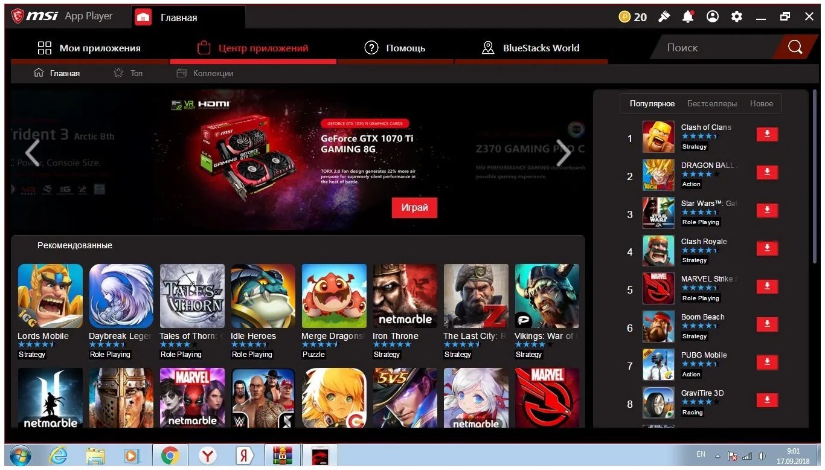Select the Главная sub-navigation item
Screen dimensions: 825x470
click(57, 73)
